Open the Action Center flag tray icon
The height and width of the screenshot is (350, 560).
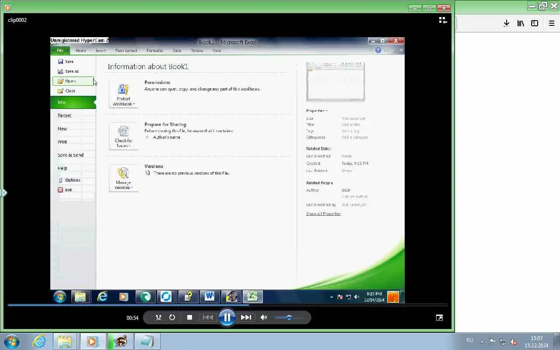(x=492, y=342)
